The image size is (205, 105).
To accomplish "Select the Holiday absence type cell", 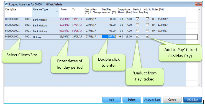I will (45, 37).
